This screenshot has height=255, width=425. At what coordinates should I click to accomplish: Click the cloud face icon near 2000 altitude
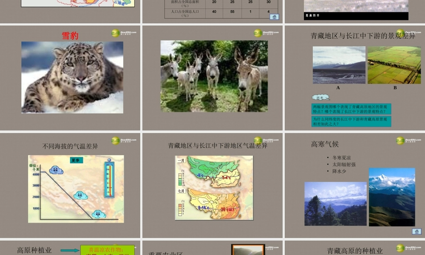(80, 195)
